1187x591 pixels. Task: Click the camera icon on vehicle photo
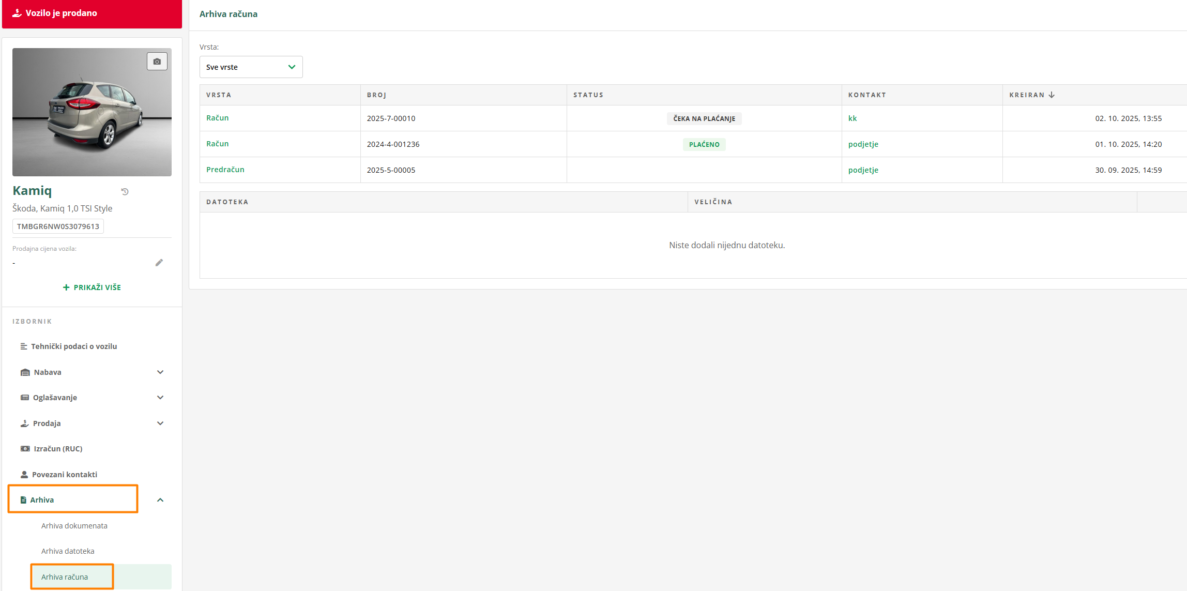pyautogui.click(x=157, y=62)
